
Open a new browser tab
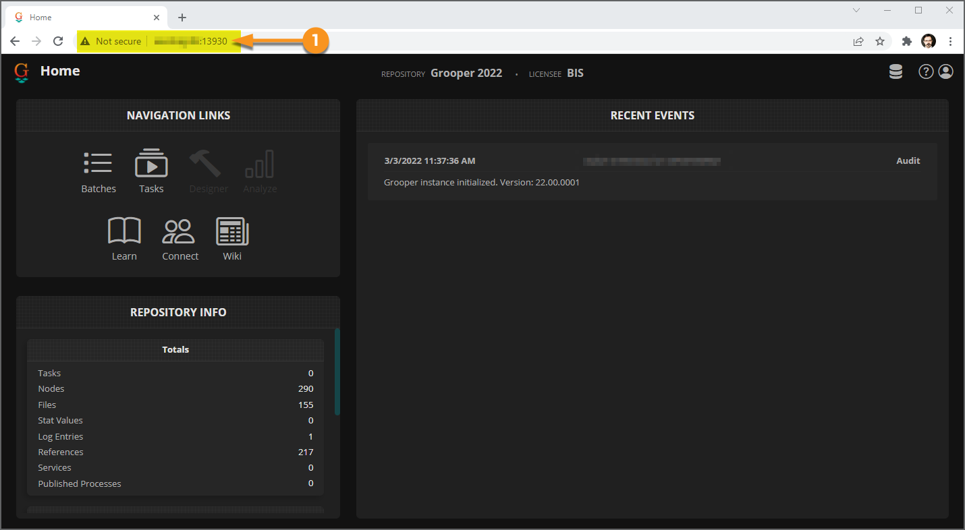[182, 18]
